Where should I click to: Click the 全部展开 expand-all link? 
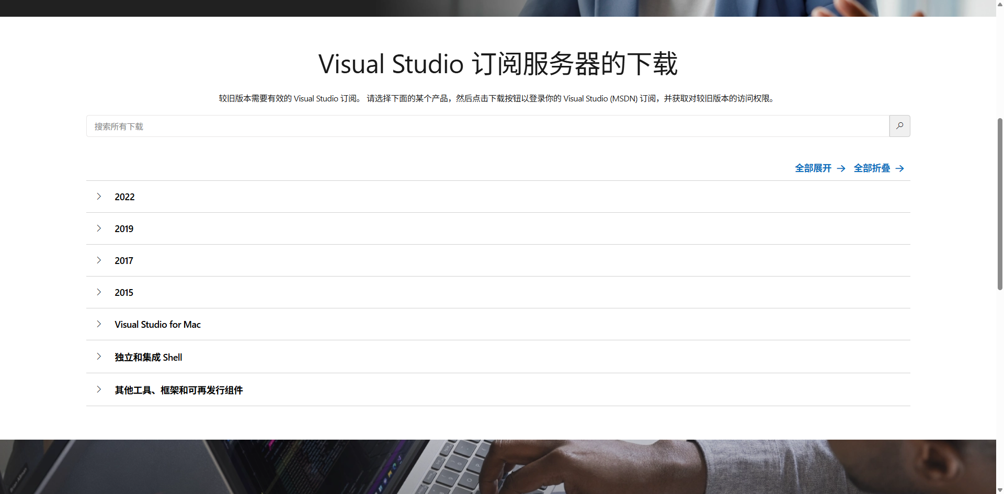[813, 168]
